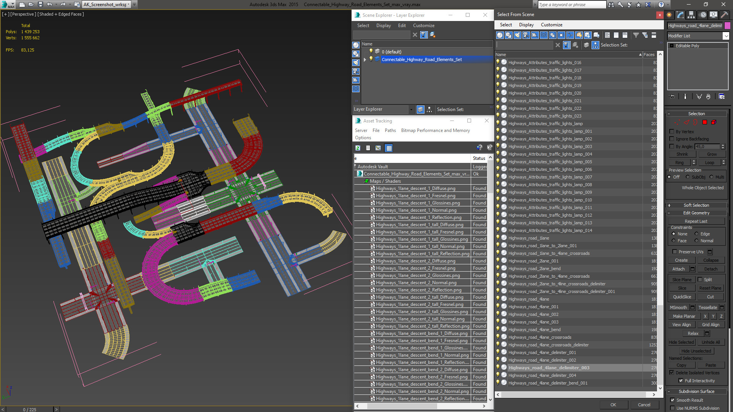Open the Modifier List dropdown
This screenshot has width=733, height=412.
click(x=725, y=36)
